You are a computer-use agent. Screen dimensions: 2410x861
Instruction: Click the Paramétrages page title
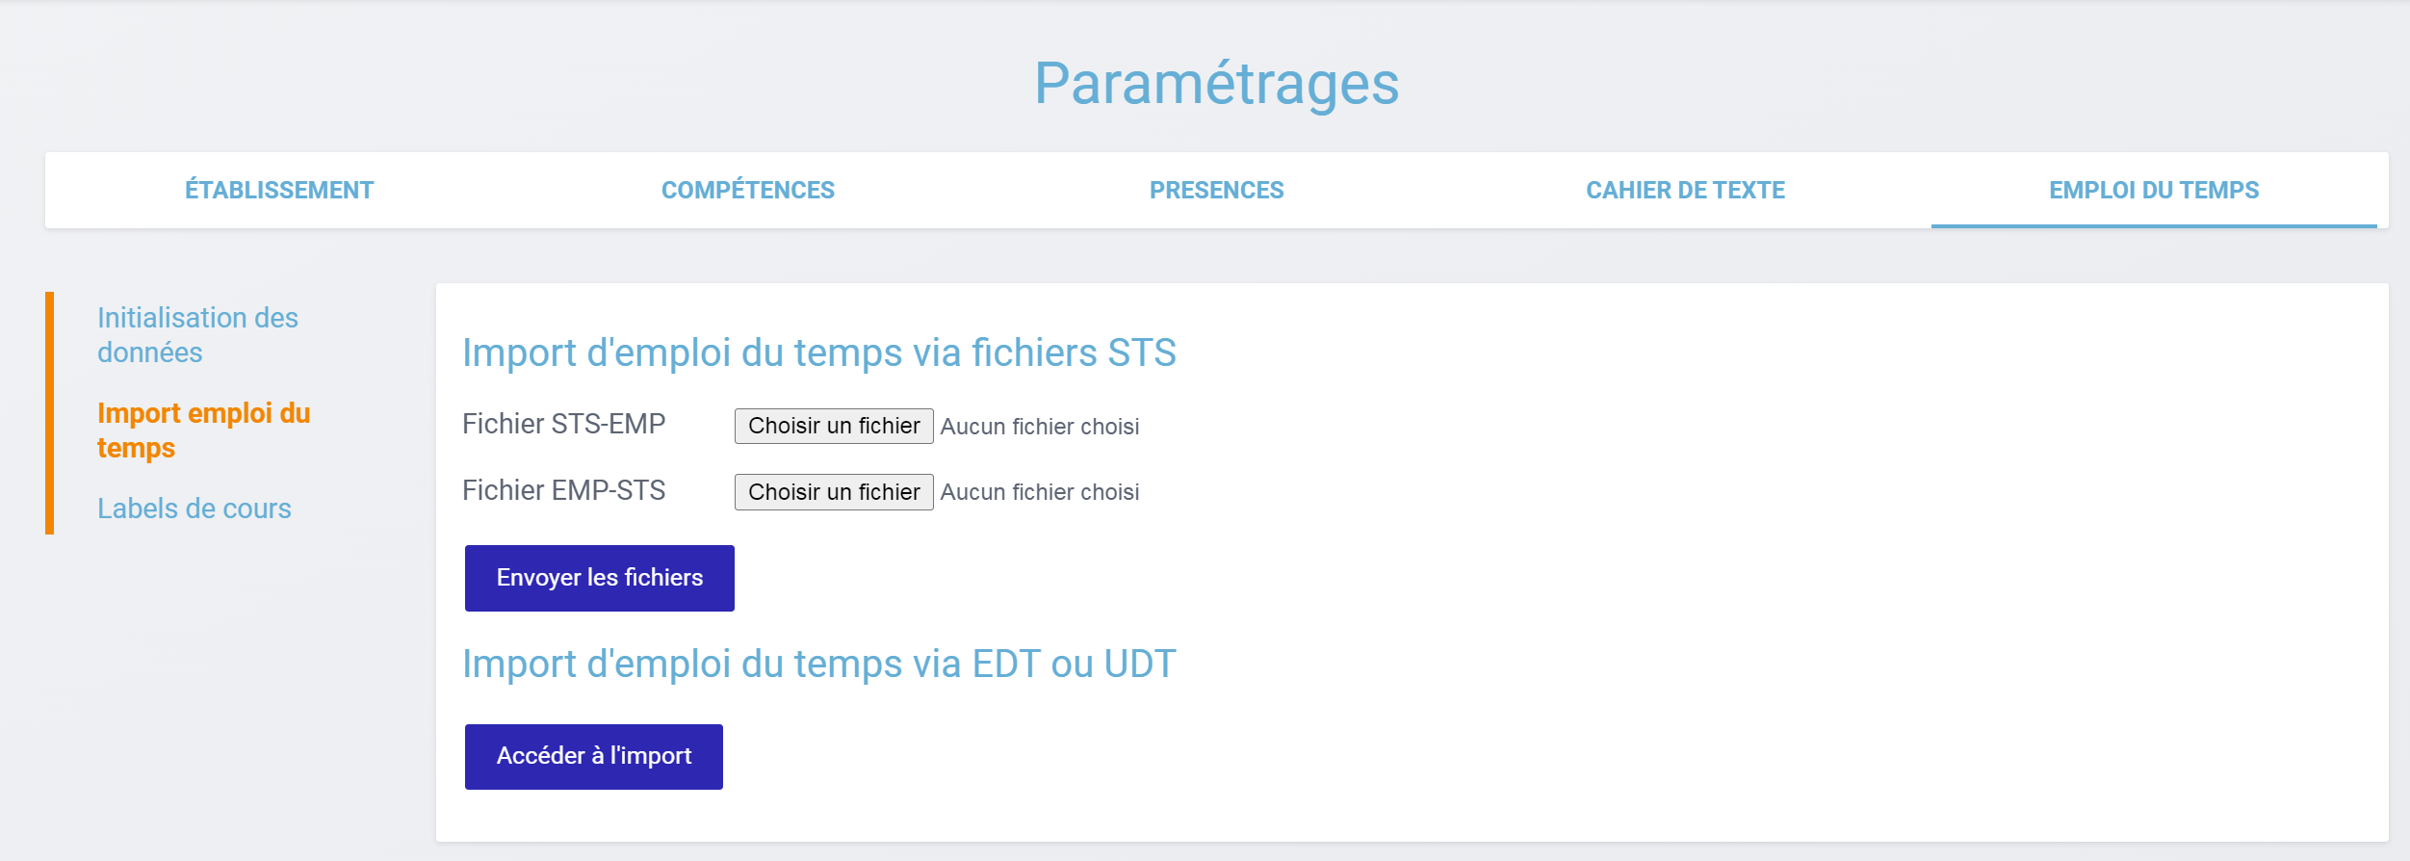(x=1216, y=83)
